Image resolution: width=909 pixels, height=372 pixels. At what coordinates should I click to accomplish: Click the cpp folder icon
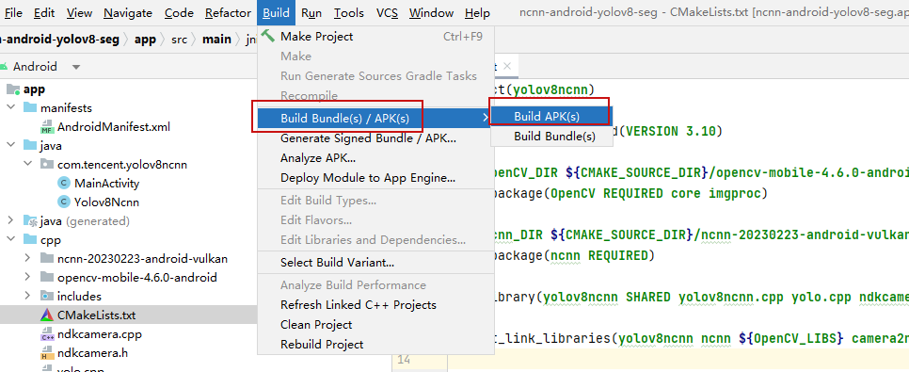coord(29,240)
